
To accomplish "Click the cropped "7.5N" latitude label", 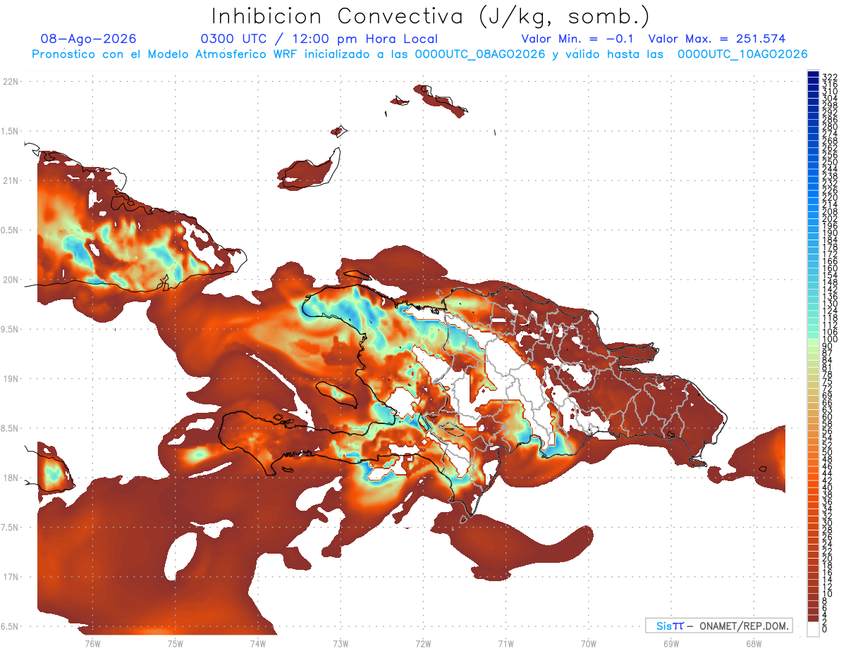I will (10, 528).
